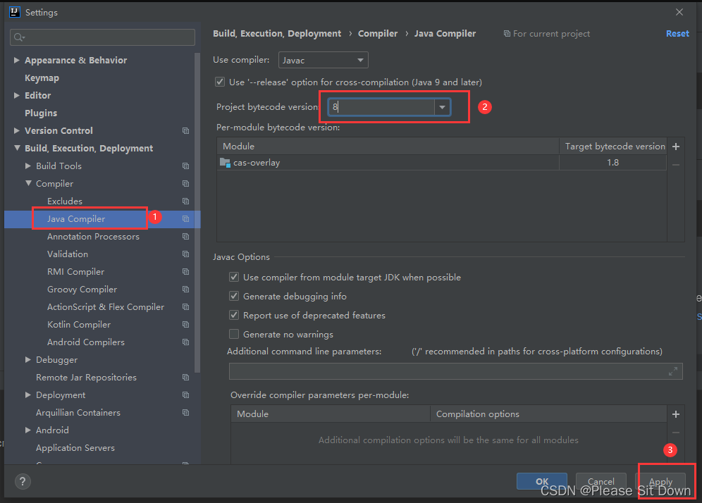Click the additional command line parameters field
702x503 pixels.
click(456, 371)
